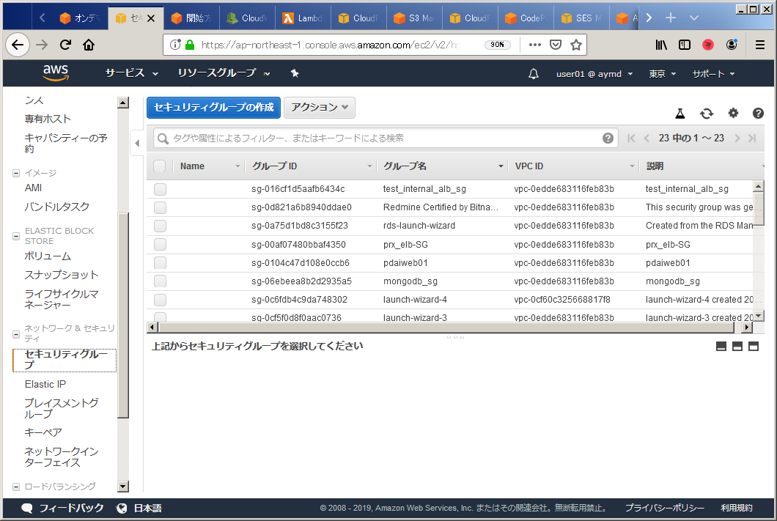Check the mongodb_sg row checkbox
The width and height of the screenshot is (777, 521).
pos(160,281)
